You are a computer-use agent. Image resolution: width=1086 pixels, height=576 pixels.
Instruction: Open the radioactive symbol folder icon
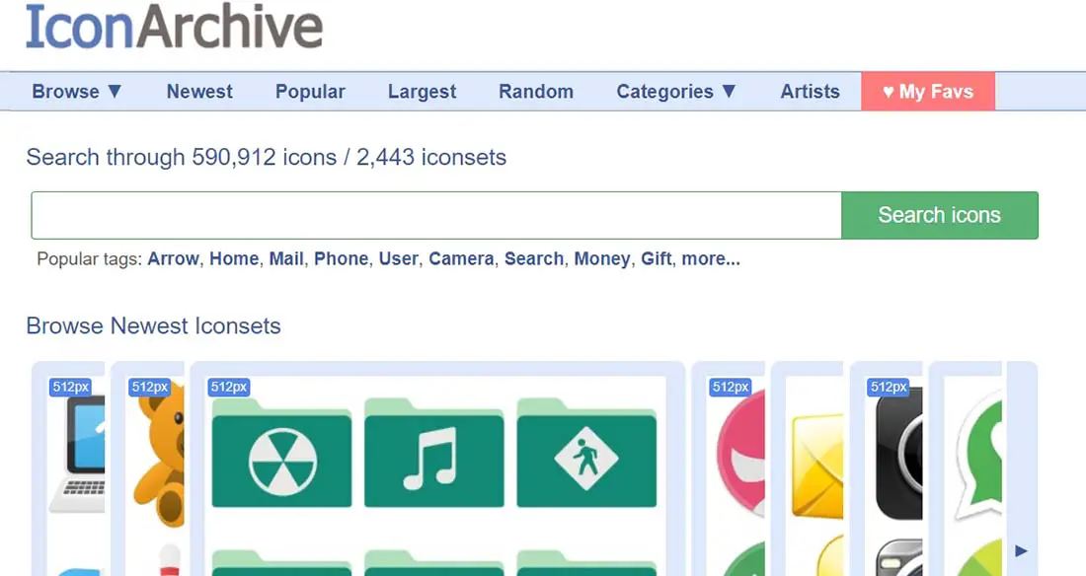tap(282, 454)
